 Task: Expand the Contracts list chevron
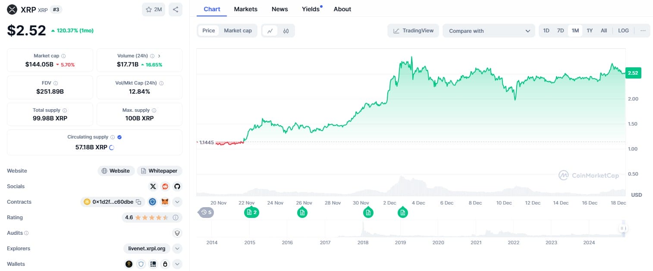click(x=177, y=202)
